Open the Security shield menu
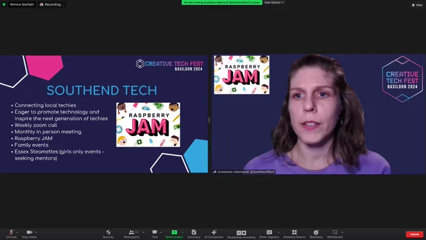Viewport: 426px width, 240px height. [x=108, y=234]
